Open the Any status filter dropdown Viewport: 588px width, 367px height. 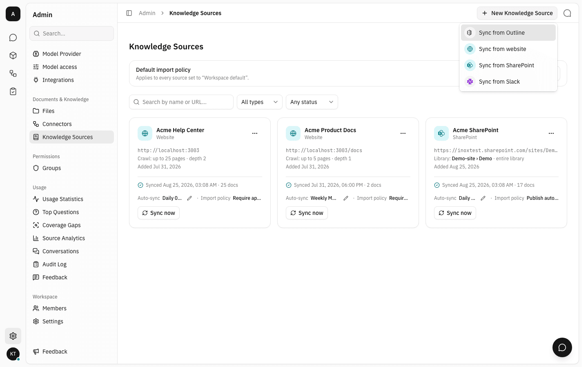[312, 102]
